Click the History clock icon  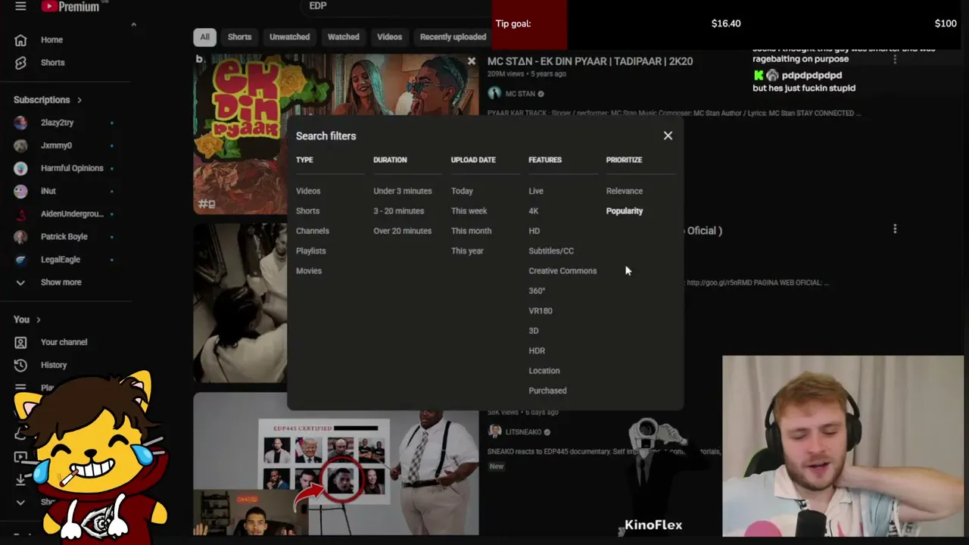[x=20, y=365]
